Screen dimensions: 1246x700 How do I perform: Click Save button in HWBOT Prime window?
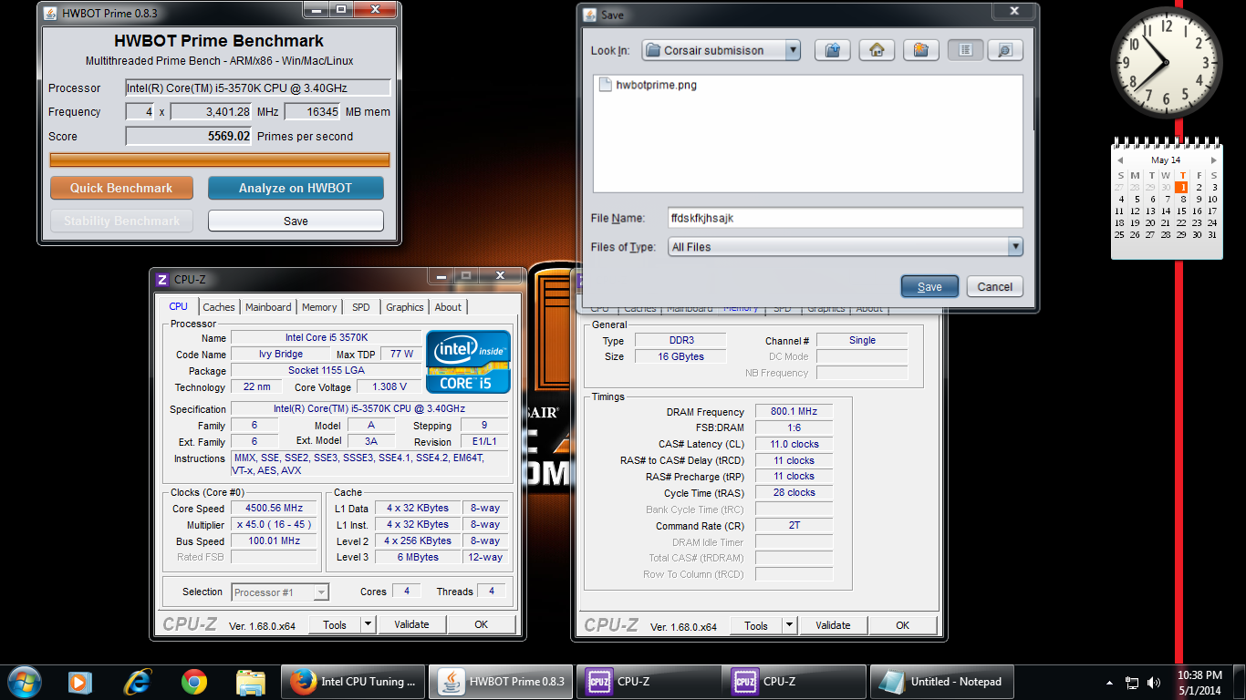point(296,221)
